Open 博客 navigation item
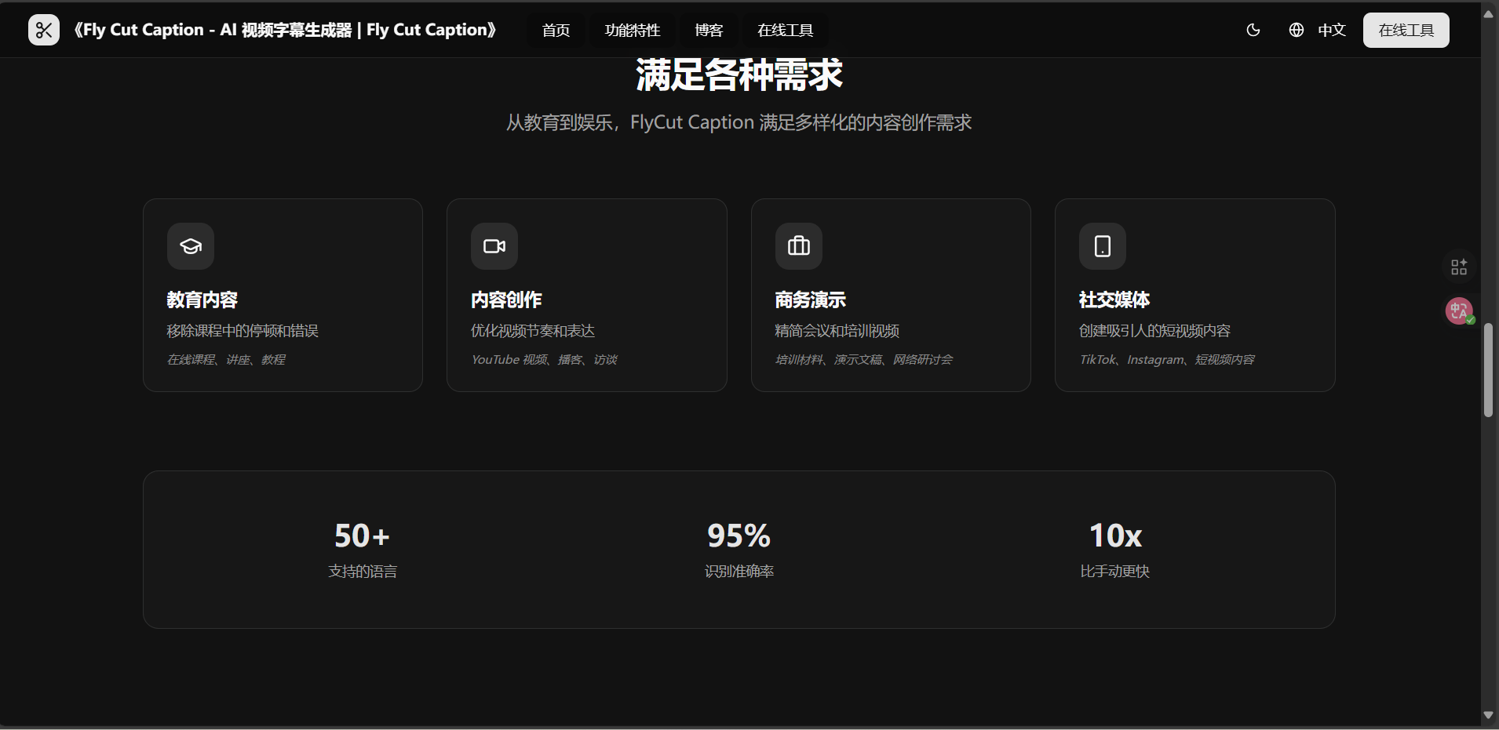 (709, 30)
